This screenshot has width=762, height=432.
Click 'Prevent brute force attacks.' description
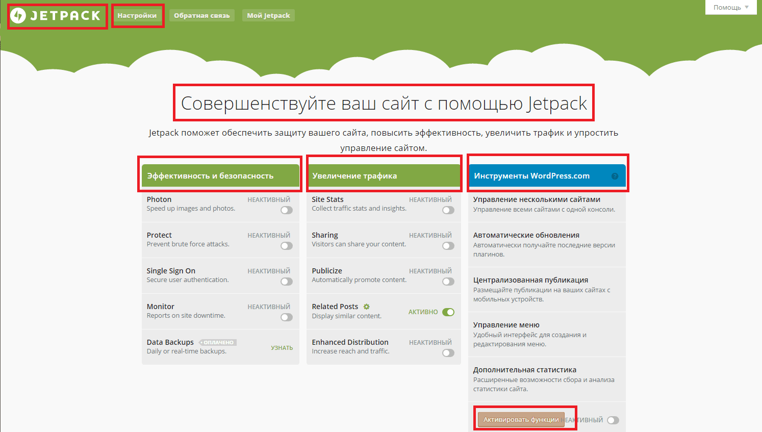tap(188, 244)
